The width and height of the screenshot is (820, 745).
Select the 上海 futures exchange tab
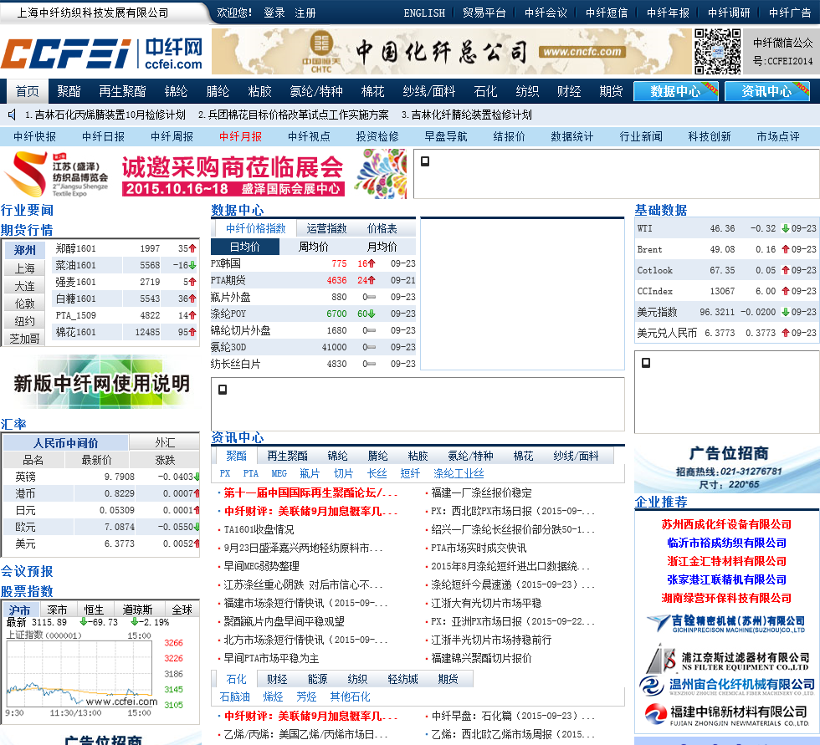[24, 268]
